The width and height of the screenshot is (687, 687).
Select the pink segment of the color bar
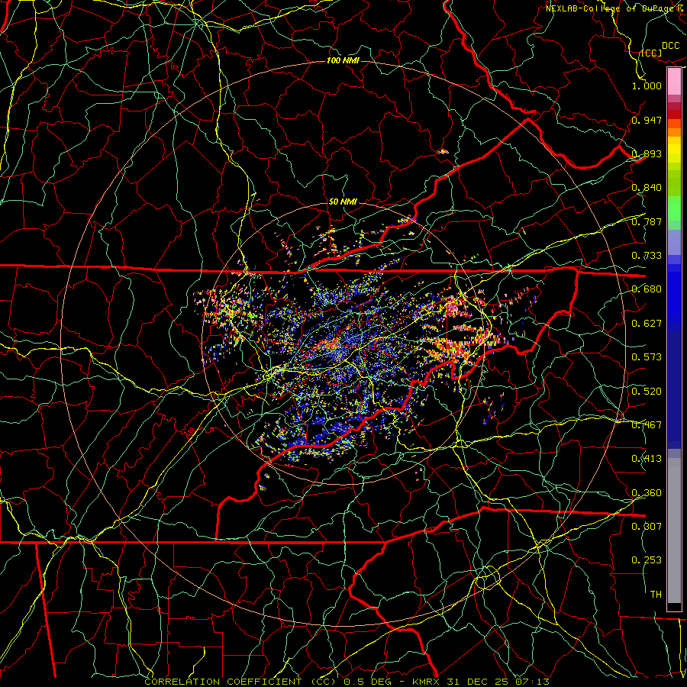(674, 81)
